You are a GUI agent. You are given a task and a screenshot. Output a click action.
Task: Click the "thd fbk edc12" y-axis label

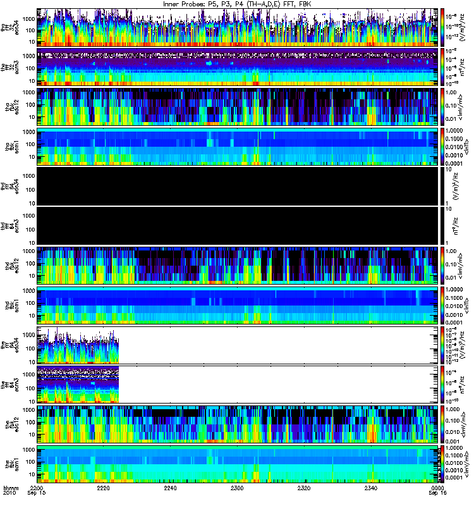tap(12, 266)
